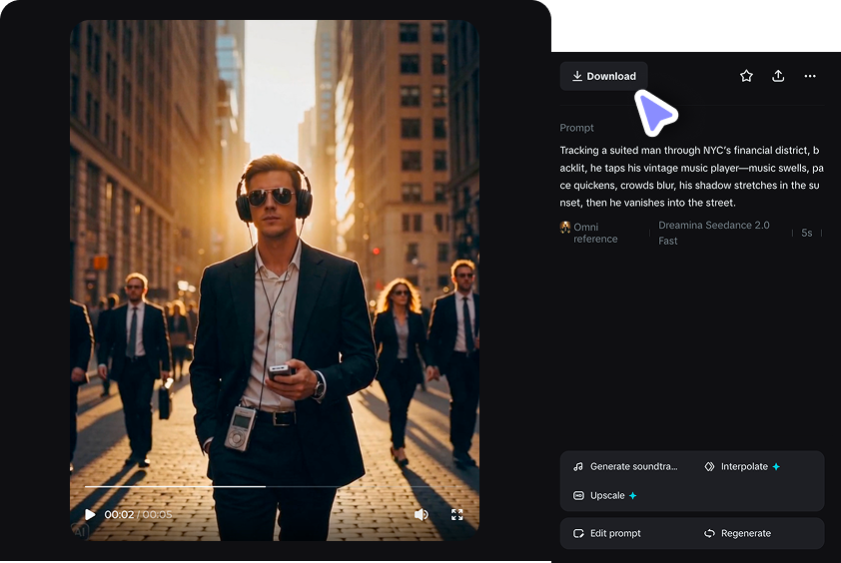
Task: Click the 5s duration label
Action: pos(807,233)
